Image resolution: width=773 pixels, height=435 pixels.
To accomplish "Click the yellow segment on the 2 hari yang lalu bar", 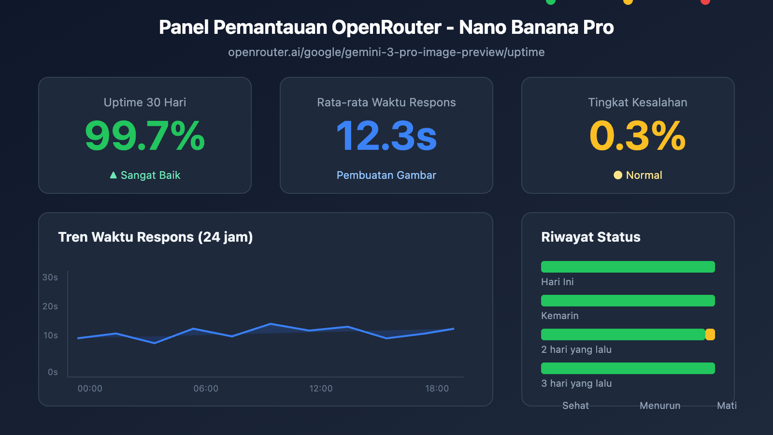I will pos(710,334).
